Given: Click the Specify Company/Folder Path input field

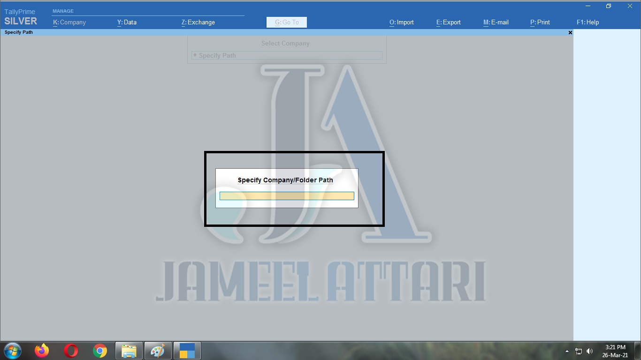Looking at the screenshot, I should click(287, 196).
